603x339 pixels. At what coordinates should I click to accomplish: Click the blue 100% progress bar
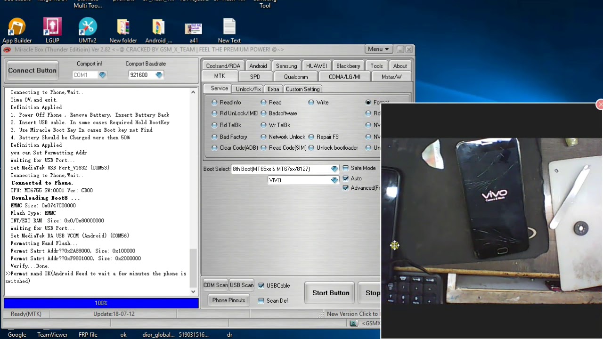click(101, 303)
